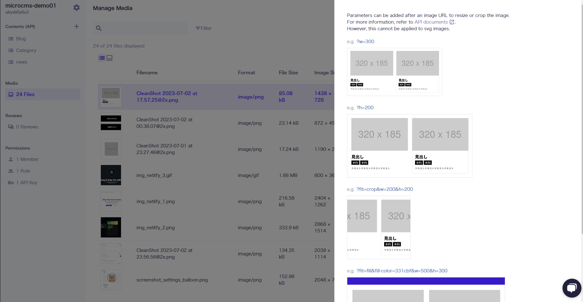Go to 24 Files media section

tap(25, 94)
